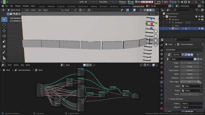Screen dimensions: 205x115
Task: Hide the Book object with its eye icon
Action: (199, 28)
